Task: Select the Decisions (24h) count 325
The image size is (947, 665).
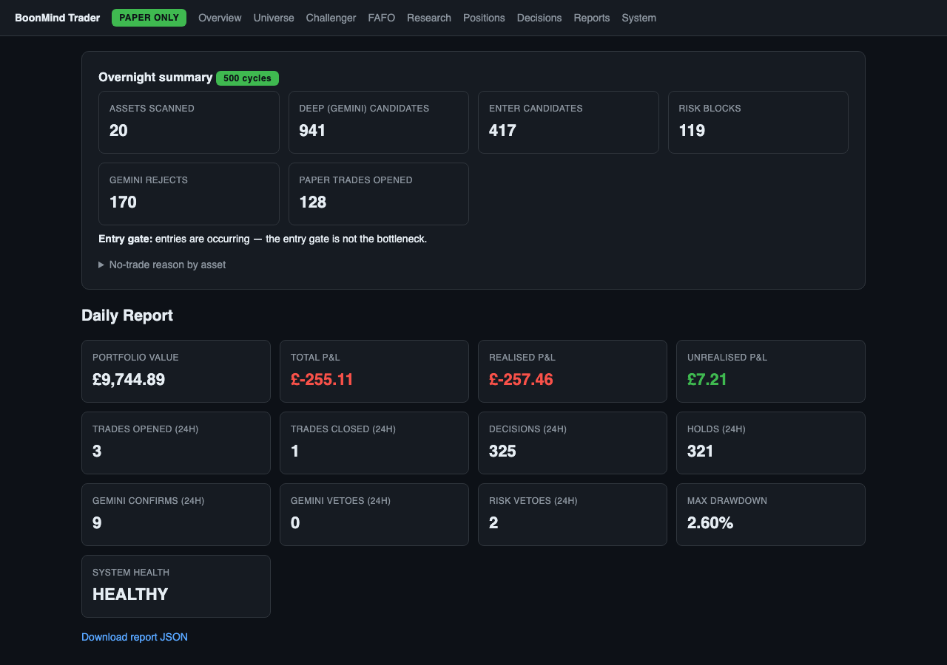Action: (502, 451)
